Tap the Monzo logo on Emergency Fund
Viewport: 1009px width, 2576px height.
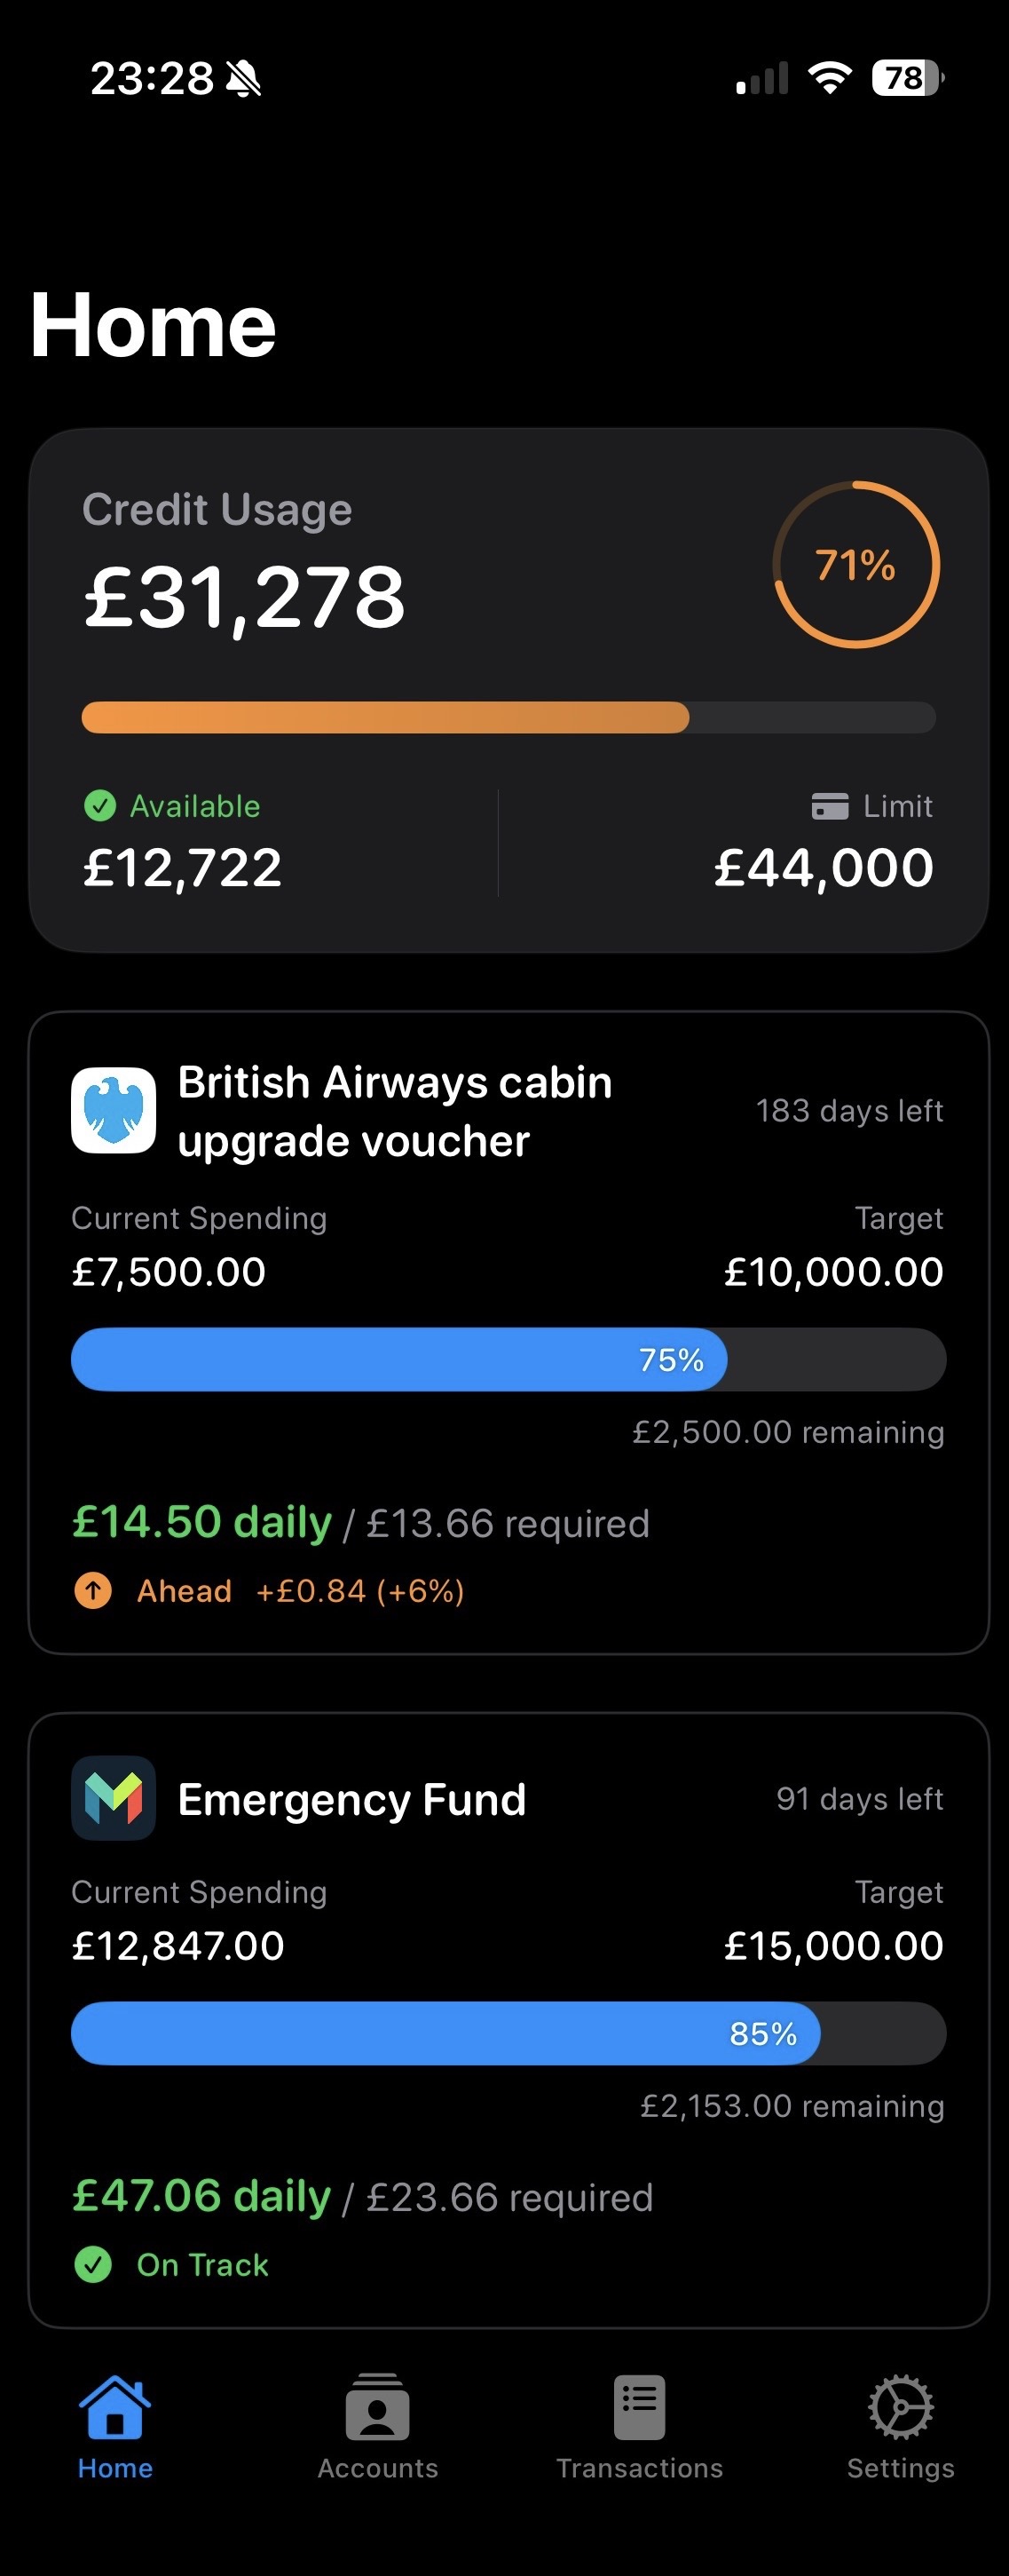[x=113, y=1798]
